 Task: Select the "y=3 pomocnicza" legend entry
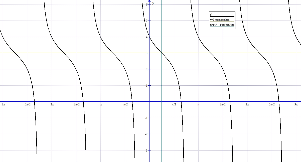pos(220,20)
